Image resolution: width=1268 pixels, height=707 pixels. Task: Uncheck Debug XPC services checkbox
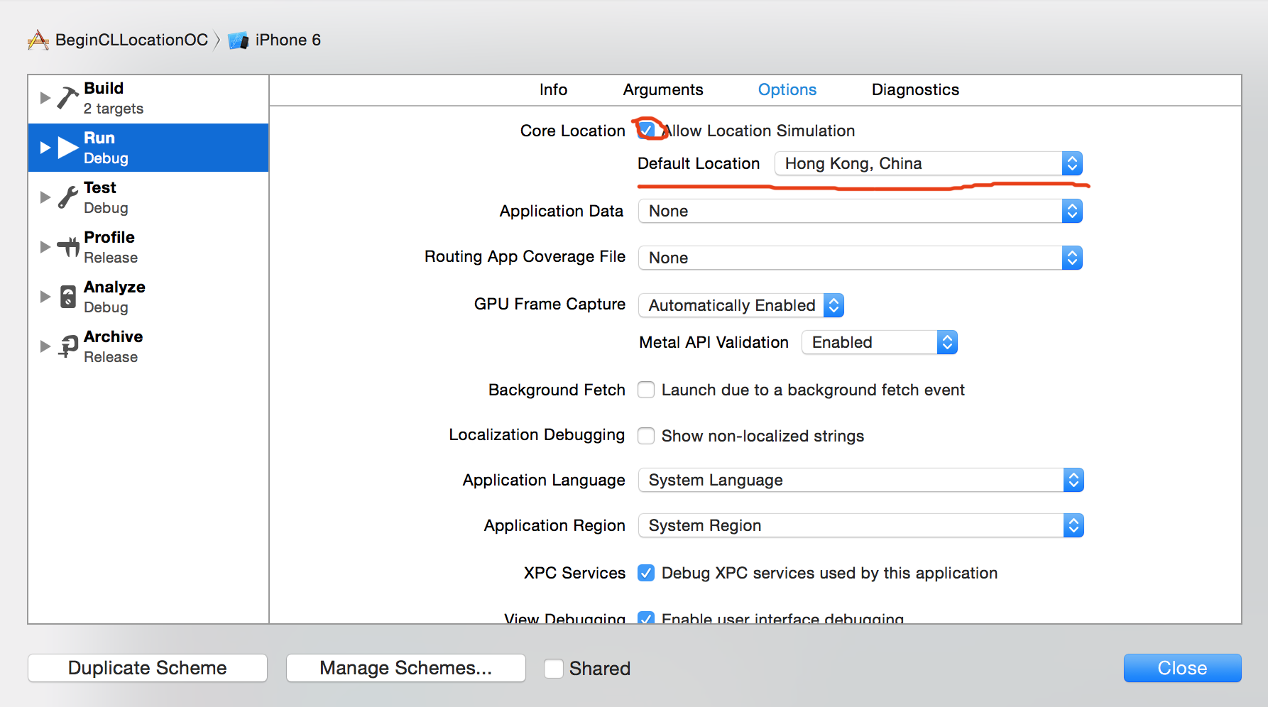646,573
